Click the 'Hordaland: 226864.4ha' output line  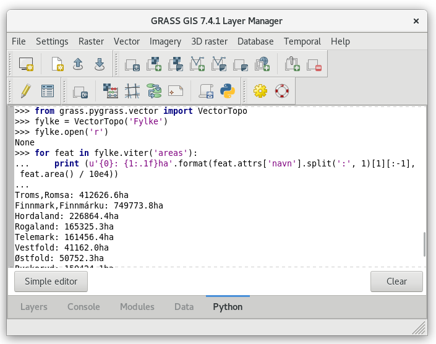coord(67,216)
